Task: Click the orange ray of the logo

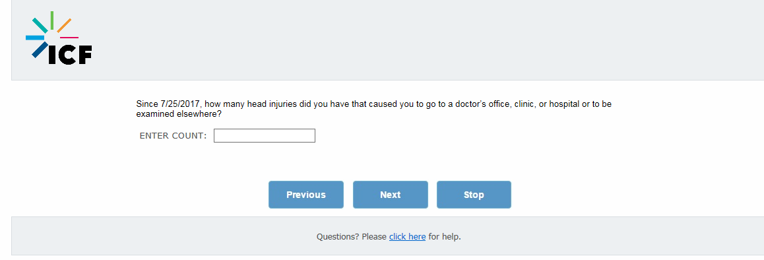Action: (x=64, y=25)
